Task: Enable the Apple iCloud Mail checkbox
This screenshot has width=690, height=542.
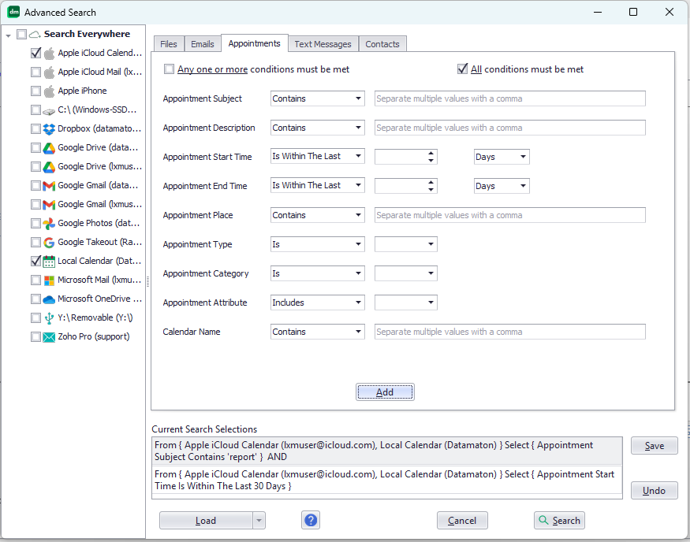Action: [x=35, y=72]
